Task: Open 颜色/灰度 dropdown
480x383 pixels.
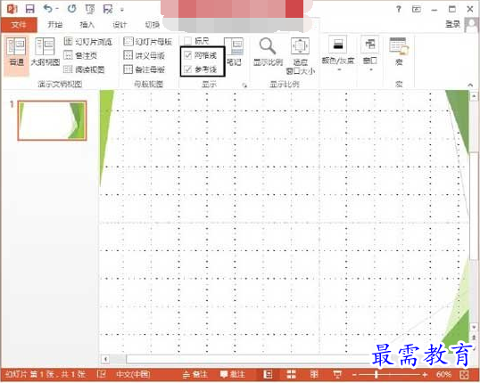Action: click(338, 53)
